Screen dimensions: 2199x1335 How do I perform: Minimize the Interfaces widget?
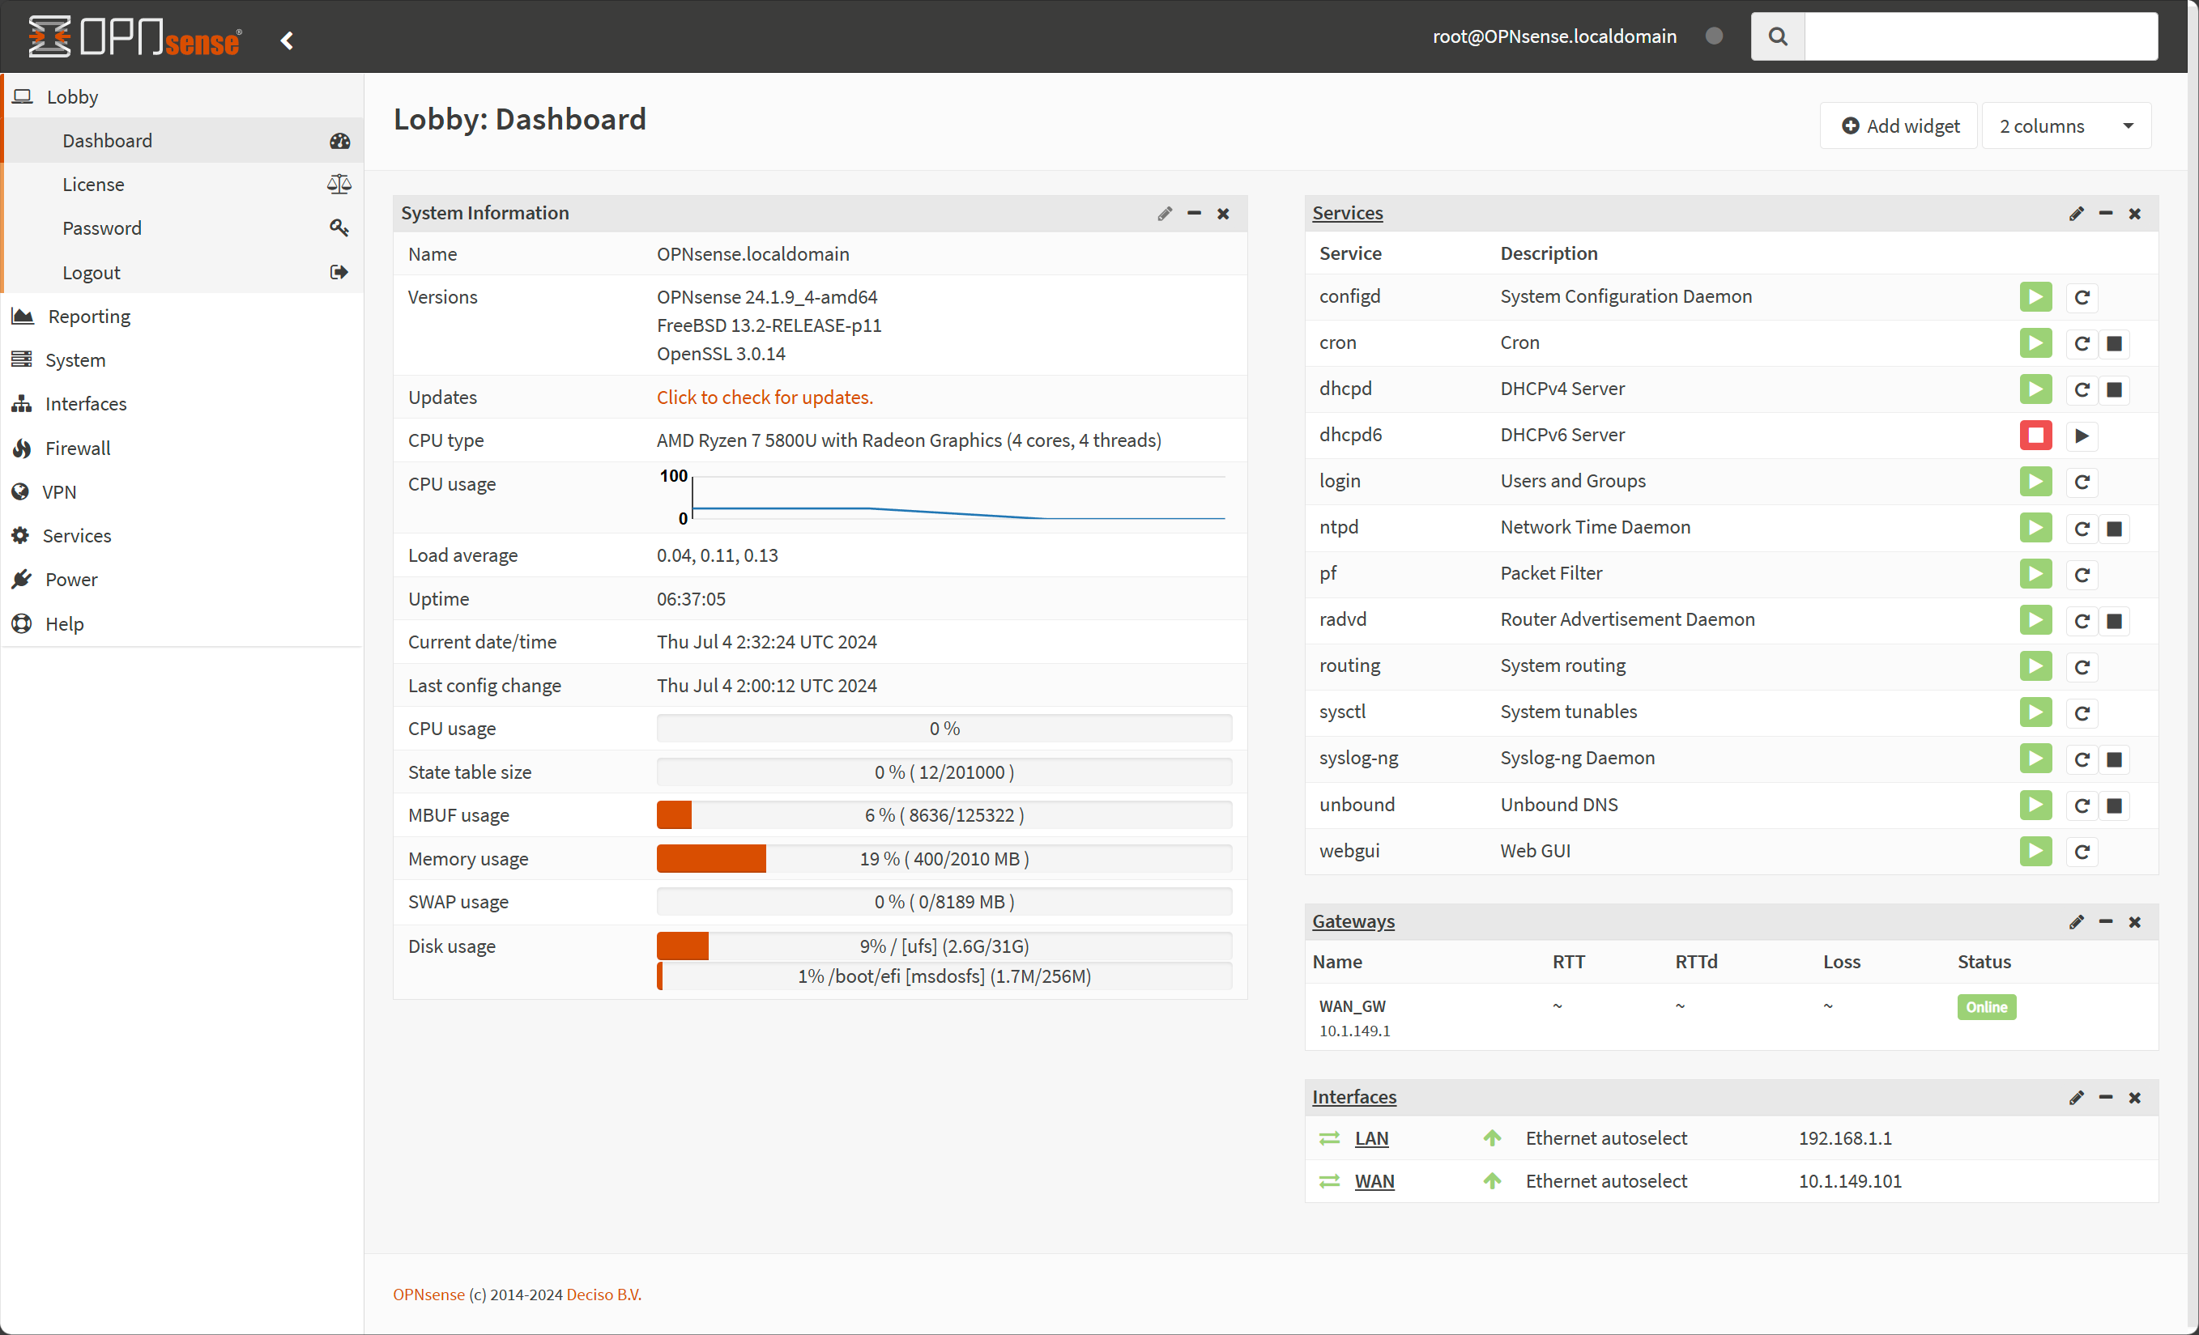coord(2105,1098)
